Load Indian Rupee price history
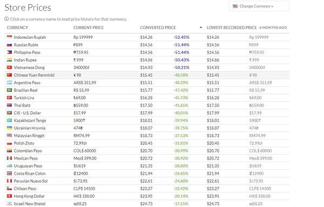 [25, 60]
